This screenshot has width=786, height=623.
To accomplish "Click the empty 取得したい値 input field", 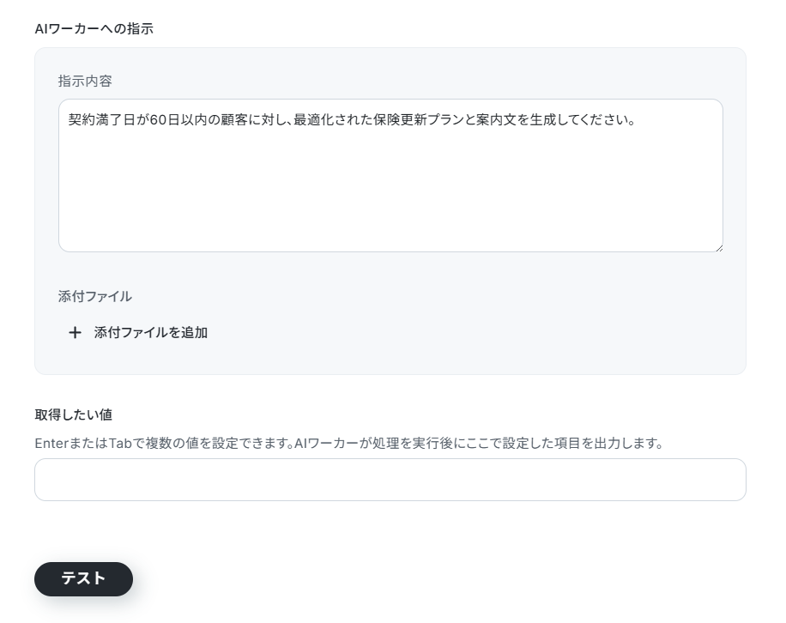I will pos(390,480).
